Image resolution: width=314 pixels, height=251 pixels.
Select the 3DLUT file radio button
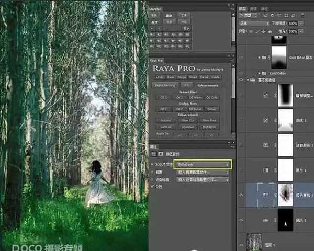[153, 164]
